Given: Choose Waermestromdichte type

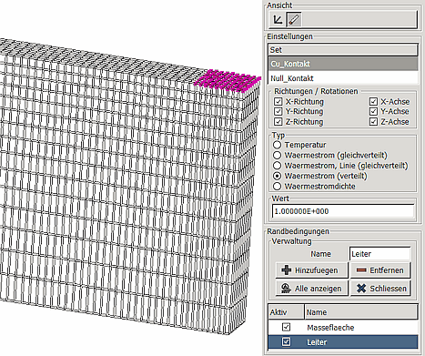Looking at the screenshot, I should [x=277, y=186].
